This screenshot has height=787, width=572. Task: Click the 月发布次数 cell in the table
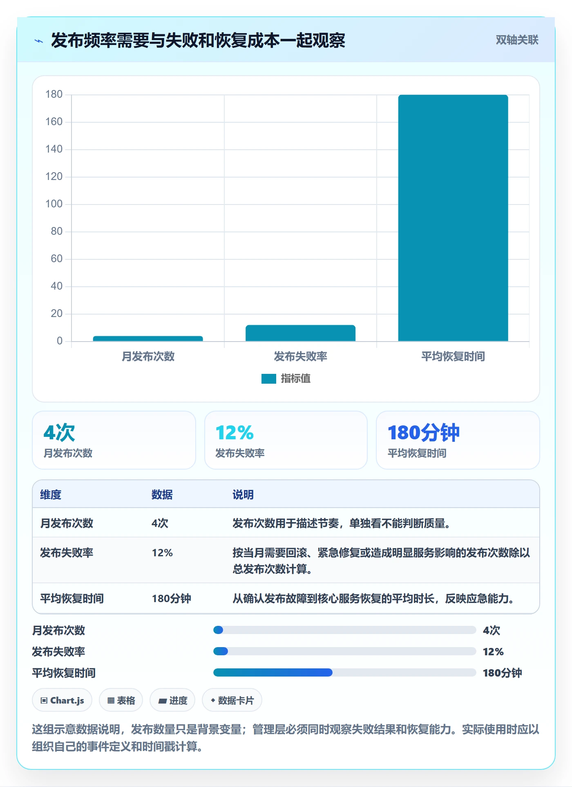coord(67,523)
